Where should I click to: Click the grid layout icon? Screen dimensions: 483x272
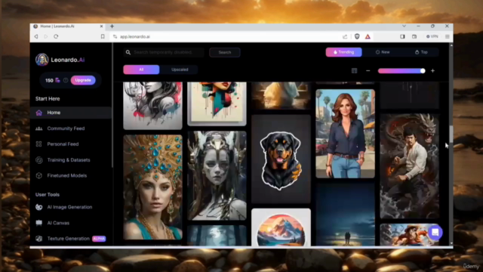tap(354, 71)
